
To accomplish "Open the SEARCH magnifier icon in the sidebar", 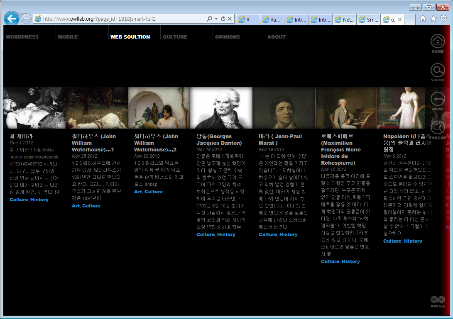I will click(438, 70).
